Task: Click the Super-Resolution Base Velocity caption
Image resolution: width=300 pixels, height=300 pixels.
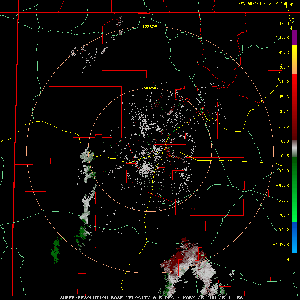Action: [x=152, y=298]
